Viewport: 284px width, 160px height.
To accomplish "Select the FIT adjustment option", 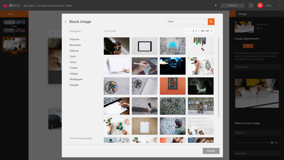I will tap(238, 46).
